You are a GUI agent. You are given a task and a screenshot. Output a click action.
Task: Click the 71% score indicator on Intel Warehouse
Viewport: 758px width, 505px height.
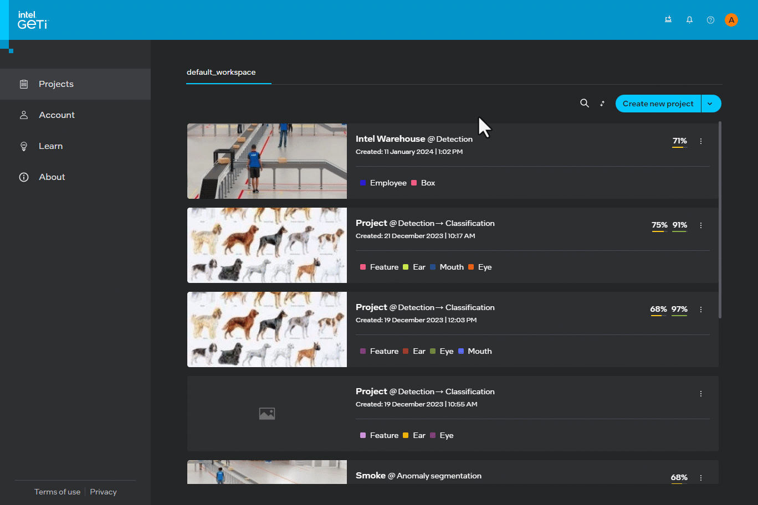coord(679,141)
